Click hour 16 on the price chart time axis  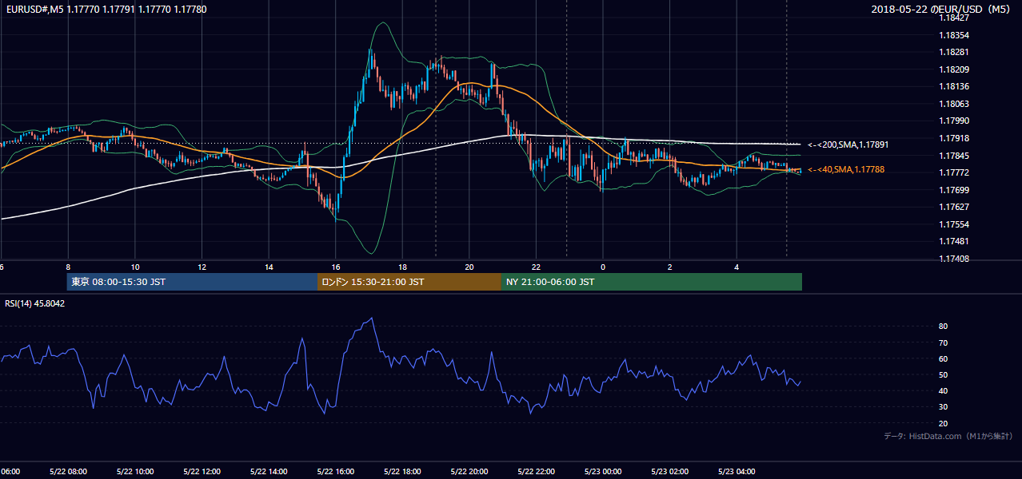click(x=336, y=267)
